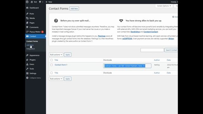Collapse menu using arrow icon
The height and width of the screenshot is (114, 203).
(x=27, y=78)
